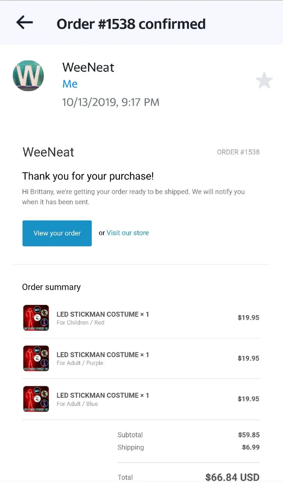This screenshot has width=283, height=489.
Task: Tap the sender name WeeNeat
Action: [x=88, y=67]
